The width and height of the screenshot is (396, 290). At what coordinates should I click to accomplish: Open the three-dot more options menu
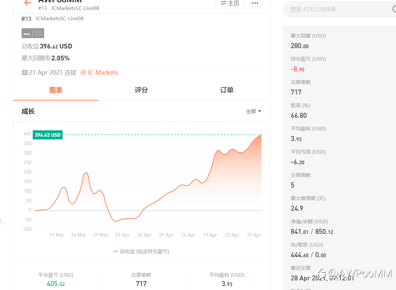[255, 3]
